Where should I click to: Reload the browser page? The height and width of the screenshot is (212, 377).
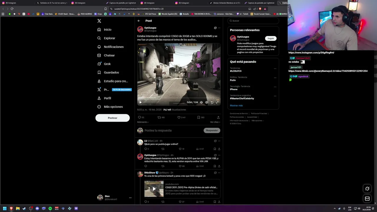12,9
